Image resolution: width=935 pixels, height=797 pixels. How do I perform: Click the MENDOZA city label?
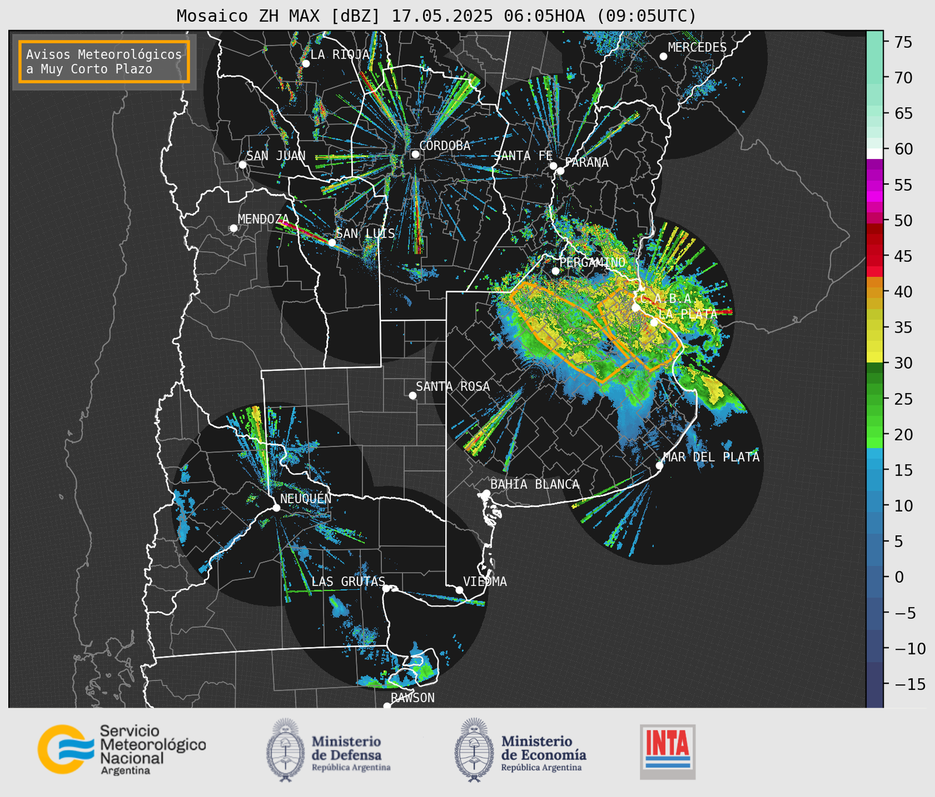tap(263, 219)
